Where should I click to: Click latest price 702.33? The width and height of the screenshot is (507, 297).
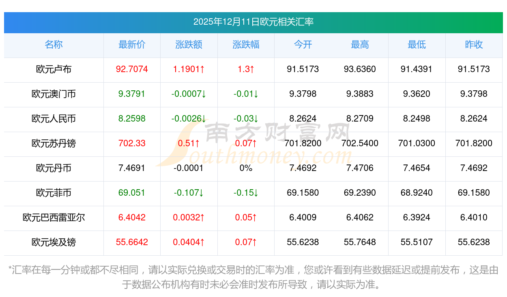click(x=132, y=143)
